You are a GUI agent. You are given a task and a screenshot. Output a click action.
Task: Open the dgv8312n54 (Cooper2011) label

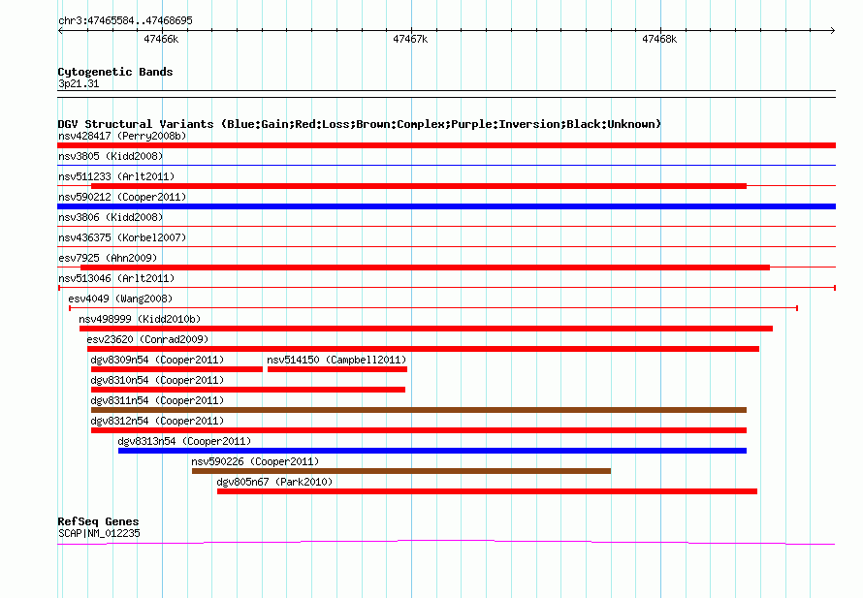[x=157, y=421]
